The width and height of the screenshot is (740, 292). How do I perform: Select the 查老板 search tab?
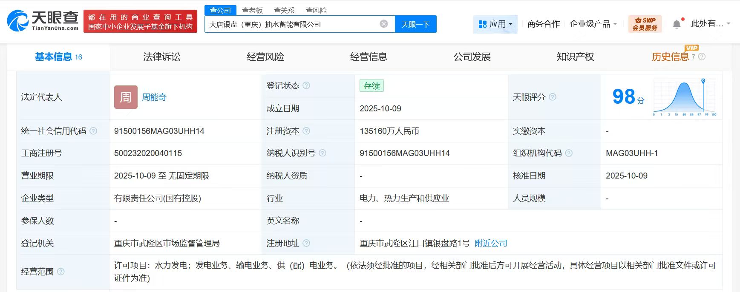(x=252, y=10)
